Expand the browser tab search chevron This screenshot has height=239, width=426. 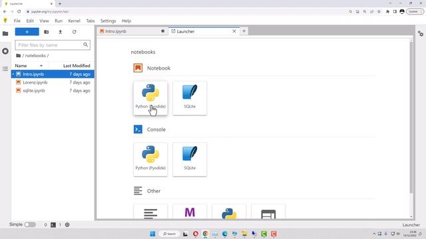pyautogui.click(x=391, y=3)
